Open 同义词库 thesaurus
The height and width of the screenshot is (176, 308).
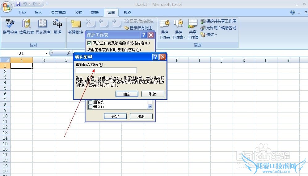click(43, 27)
